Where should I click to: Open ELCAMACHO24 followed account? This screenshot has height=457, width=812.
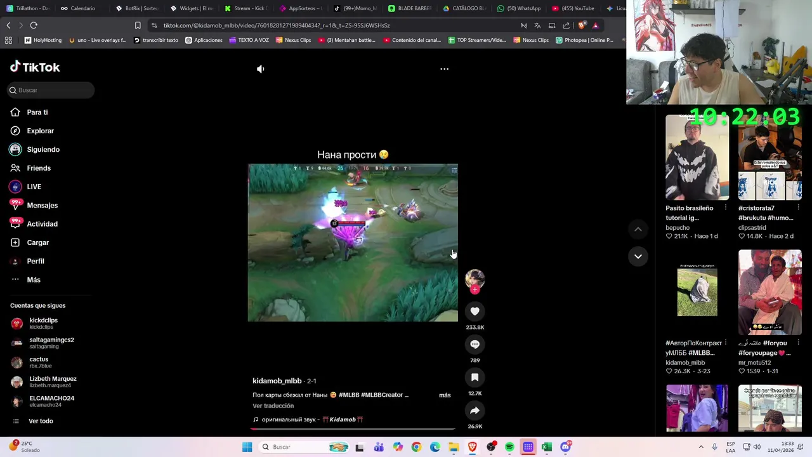(x=51, y=401)
